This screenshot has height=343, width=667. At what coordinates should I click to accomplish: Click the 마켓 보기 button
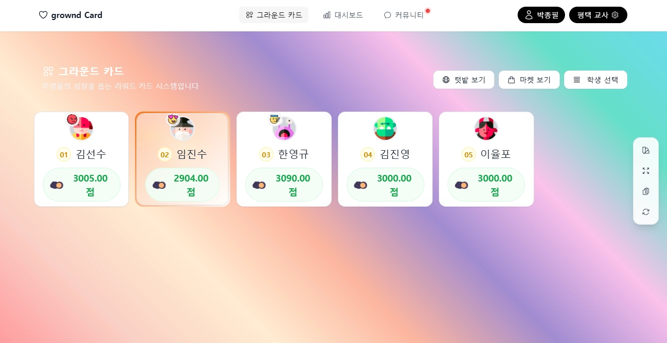pyautogui.click(x=529, y=80)
